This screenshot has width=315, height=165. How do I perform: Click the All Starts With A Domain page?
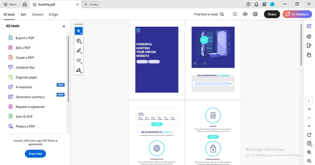(x=213, y=60)
